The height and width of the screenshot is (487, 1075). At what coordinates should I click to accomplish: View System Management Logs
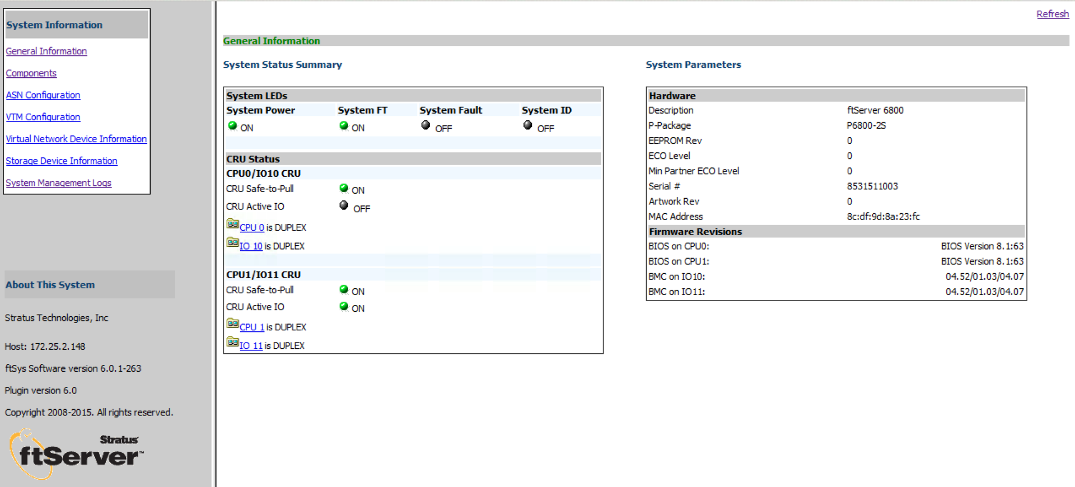pyautogui.click(x=59, y=183)
